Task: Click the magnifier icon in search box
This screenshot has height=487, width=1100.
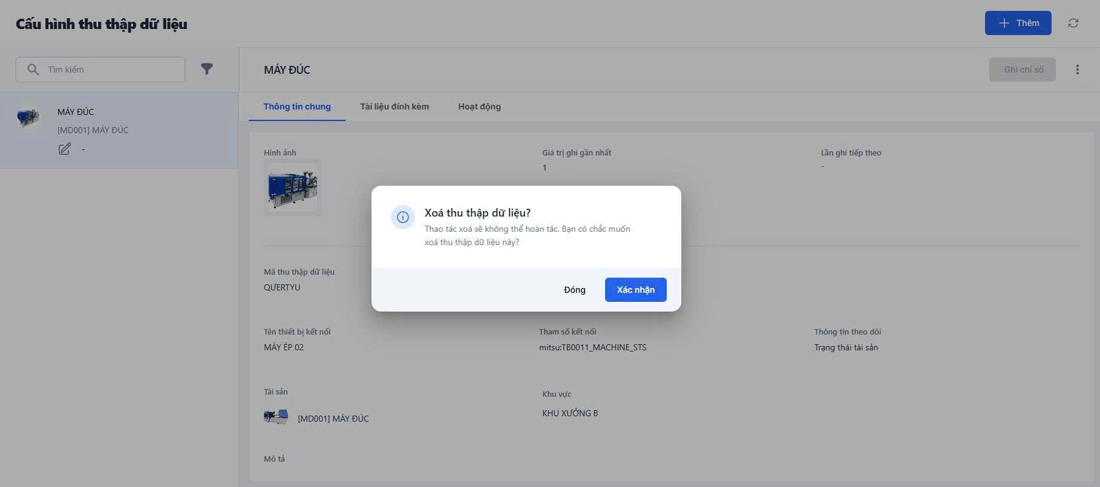Action: [x=33, y=70]
